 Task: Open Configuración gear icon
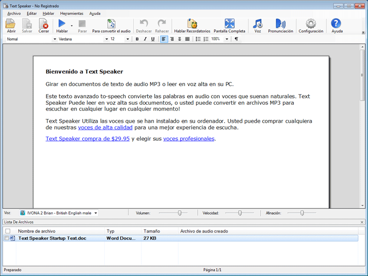pos(311,24)
